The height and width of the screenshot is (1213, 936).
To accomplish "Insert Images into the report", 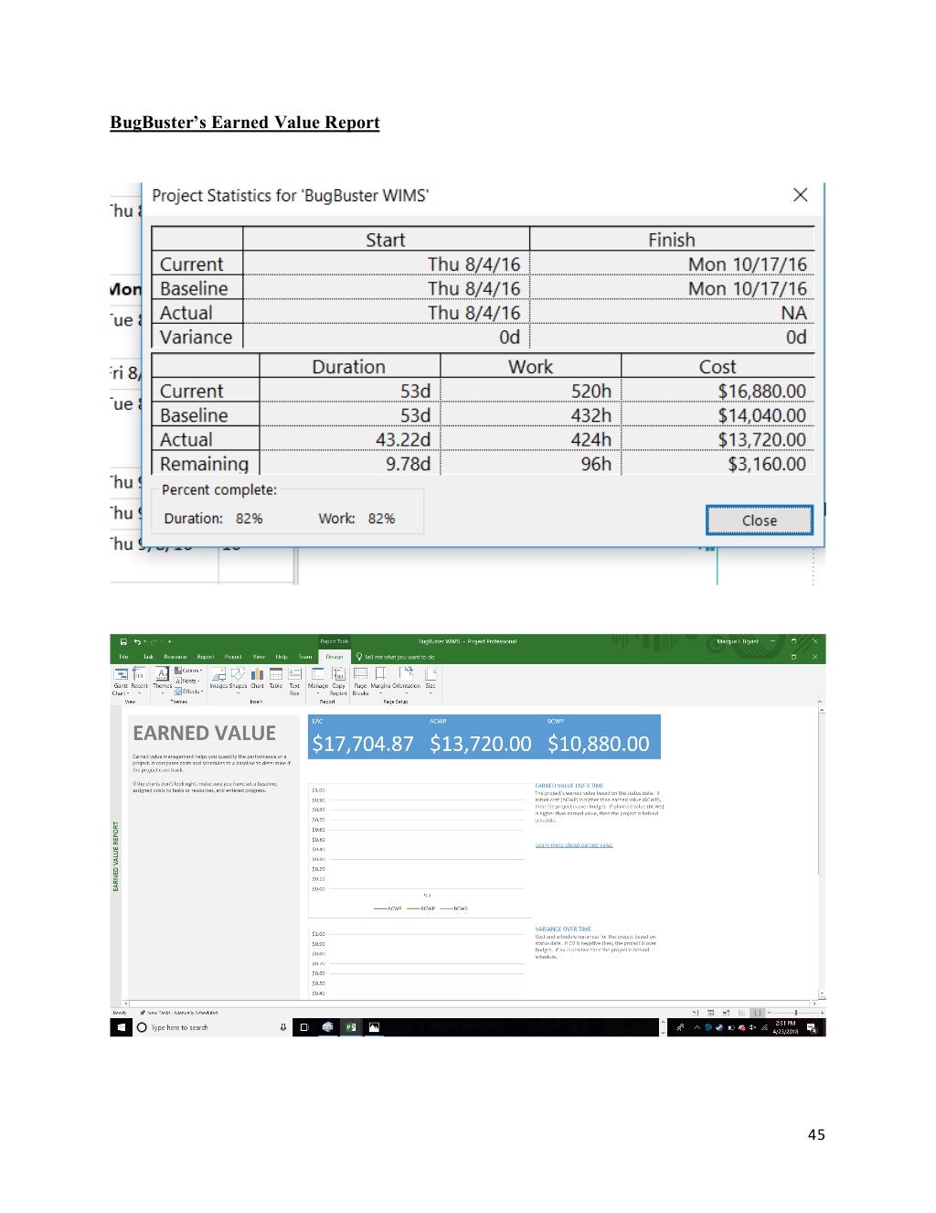I will click(218, 678).
